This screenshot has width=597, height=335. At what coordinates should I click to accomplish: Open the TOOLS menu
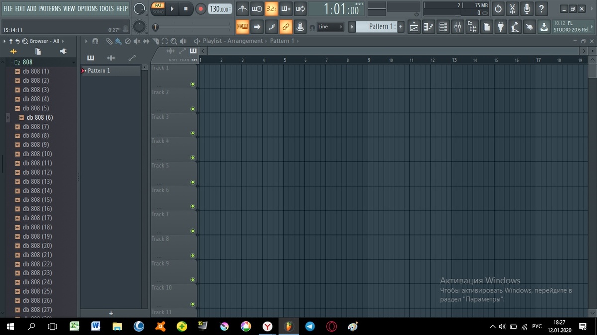tap(106, 9)
